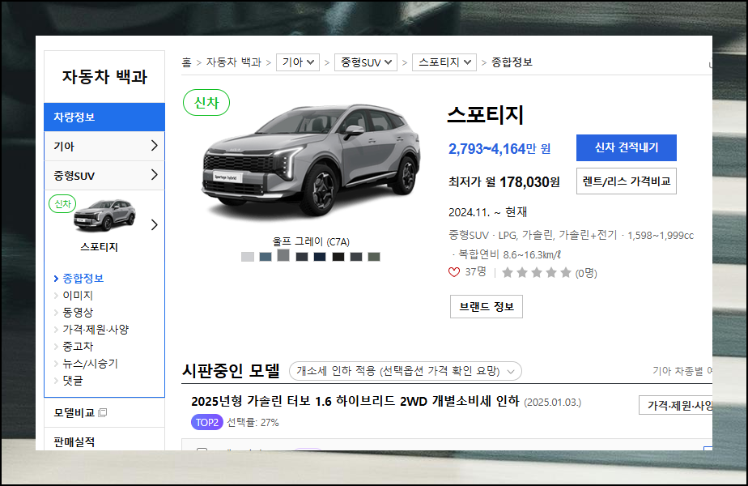Click the 스포티지 model title heading
748x486 pixels.
point(486,114)
